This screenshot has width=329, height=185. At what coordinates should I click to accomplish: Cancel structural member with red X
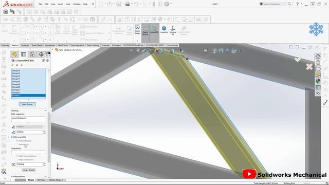point(17,65)
